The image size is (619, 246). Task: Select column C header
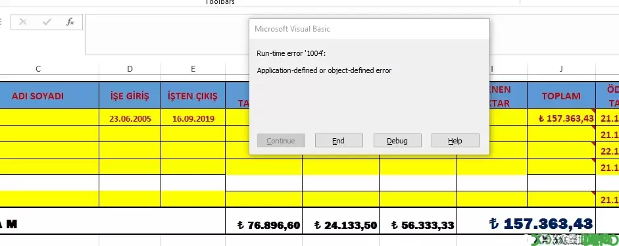click(38, 68)
